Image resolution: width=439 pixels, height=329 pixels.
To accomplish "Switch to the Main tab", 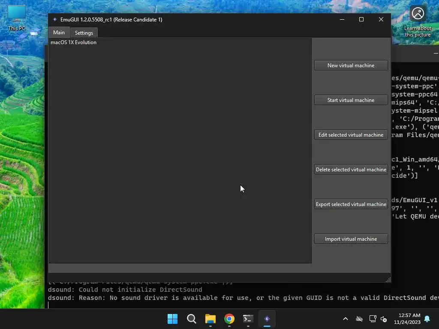I will pyautogui.click(x=59, y=33).
